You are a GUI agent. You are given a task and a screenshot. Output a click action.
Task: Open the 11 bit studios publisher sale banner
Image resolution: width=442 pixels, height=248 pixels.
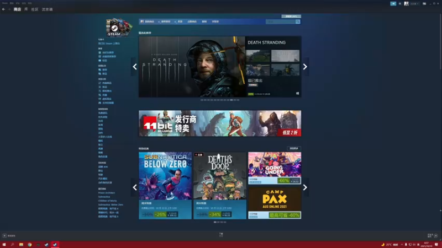220,123
